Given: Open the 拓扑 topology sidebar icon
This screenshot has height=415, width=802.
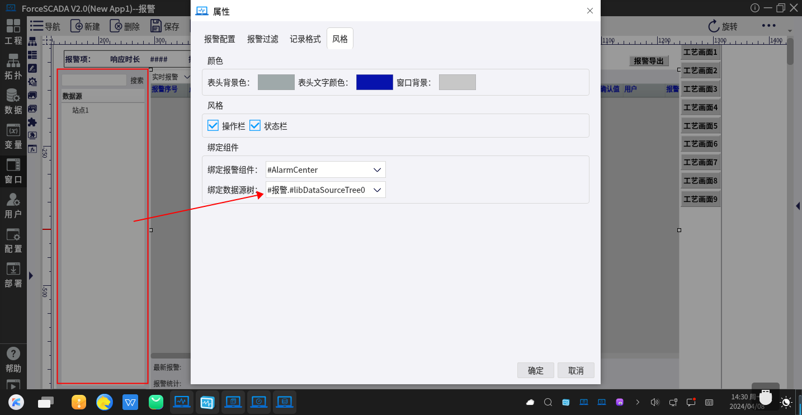Looking at the screenshot, I should [13, 66].
